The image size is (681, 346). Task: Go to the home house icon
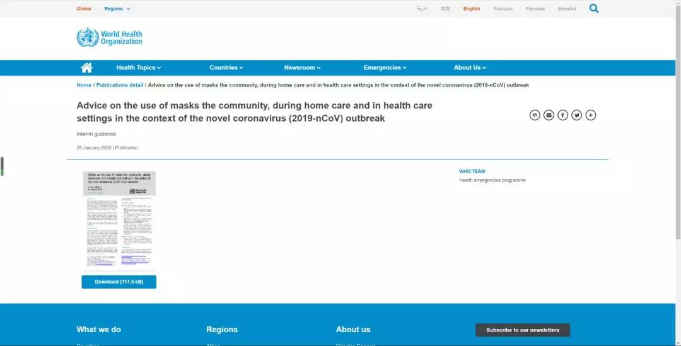pos(86,67)
